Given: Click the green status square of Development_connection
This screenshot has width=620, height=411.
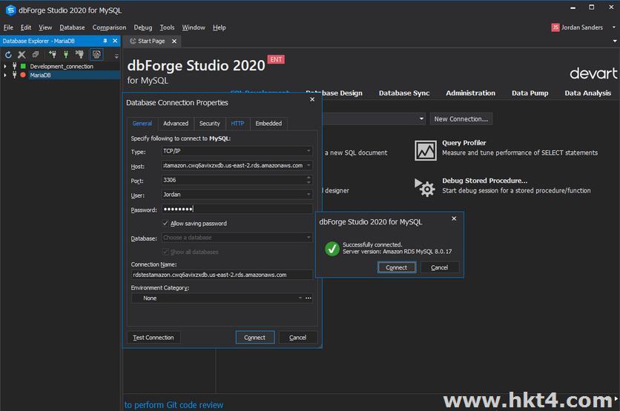Looking at the screenshot, I should click(x=23, y=66).
